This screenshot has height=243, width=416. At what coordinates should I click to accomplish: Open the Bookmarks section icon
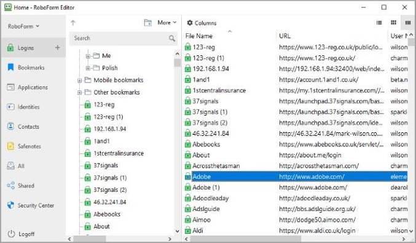point(10,68)
